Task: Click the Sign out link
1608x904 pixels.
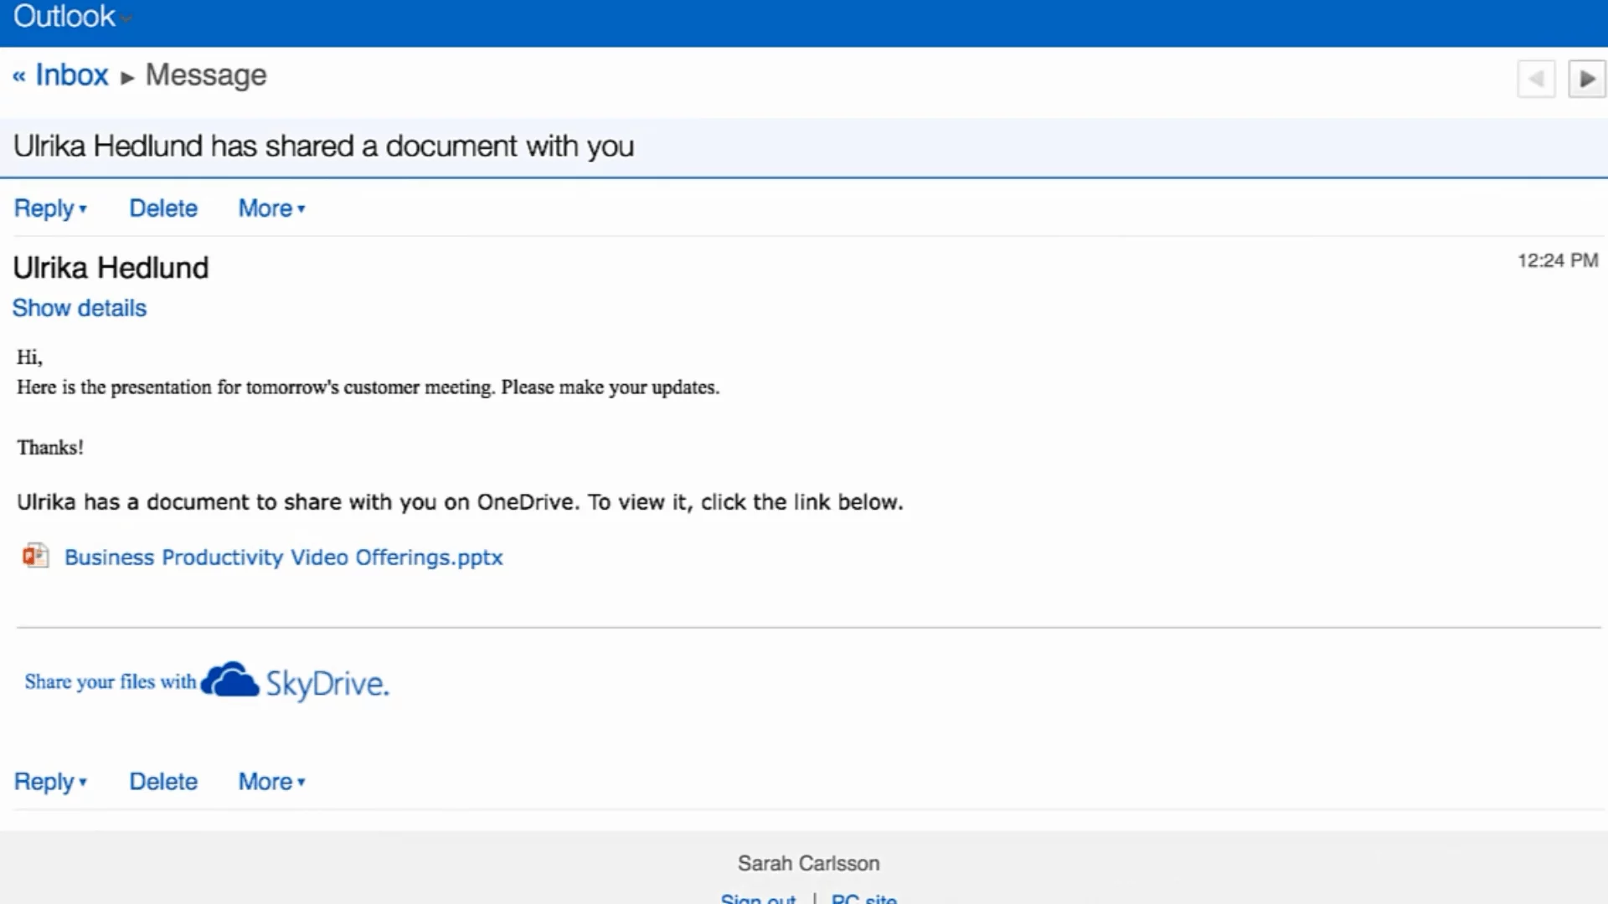Action: (758, 898)
